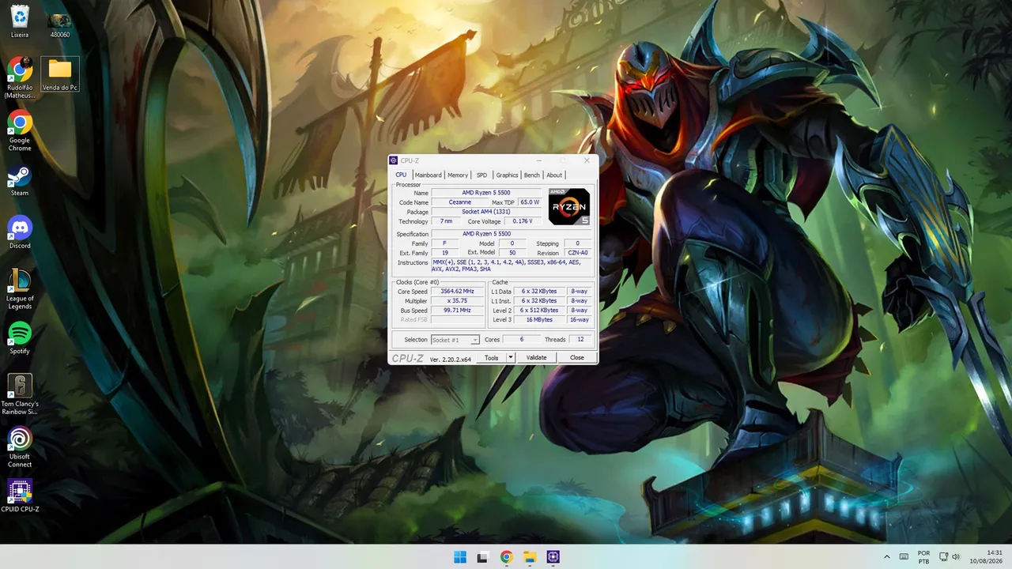Click the Validate button
Viewport: 1012px width, 569px height.
click(537, 357)
